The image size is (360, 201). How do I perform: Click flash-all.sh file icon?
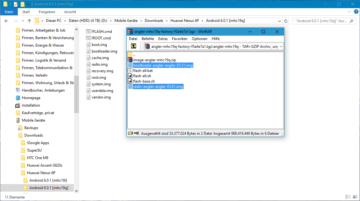130,76
